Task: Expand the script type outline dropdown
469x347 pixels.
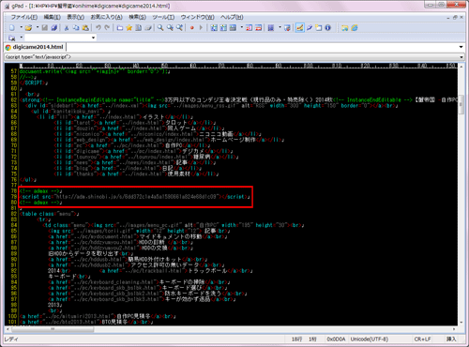Action: click(x=461, y=57)
